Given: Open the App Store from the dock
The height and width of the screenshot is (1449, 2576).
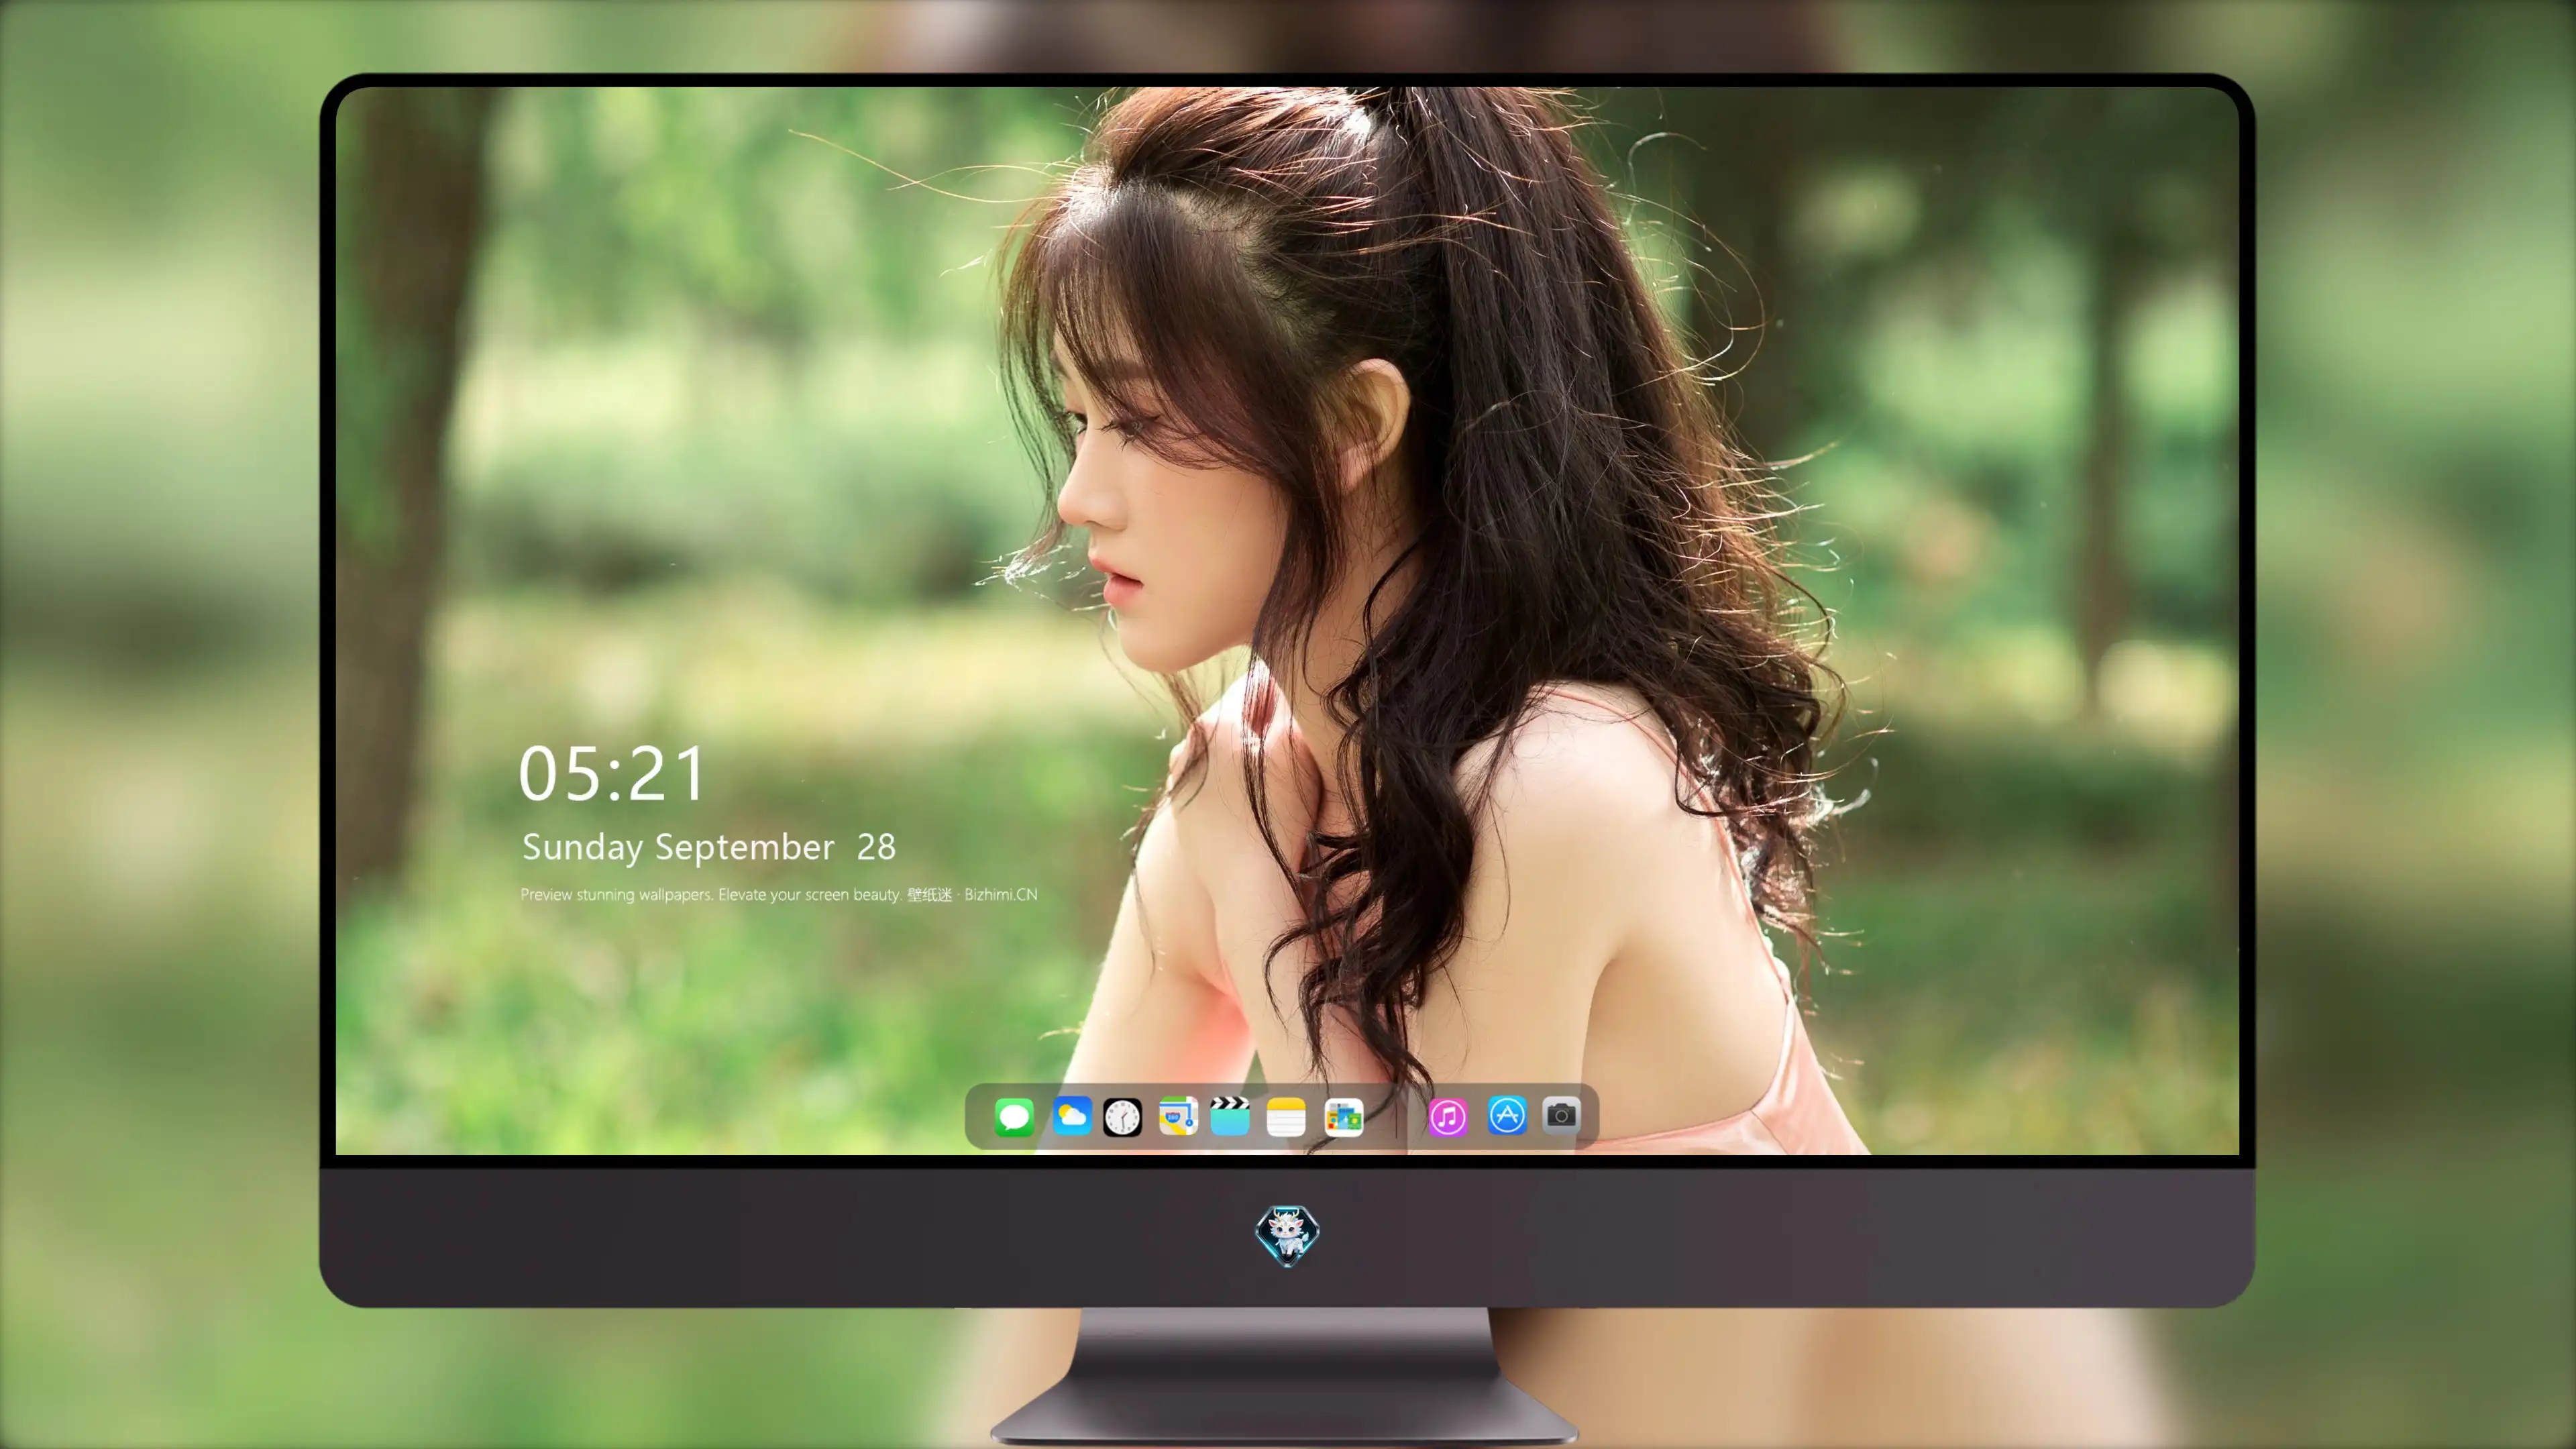Looking at the screenshot, I should tap(1507, 1115).
